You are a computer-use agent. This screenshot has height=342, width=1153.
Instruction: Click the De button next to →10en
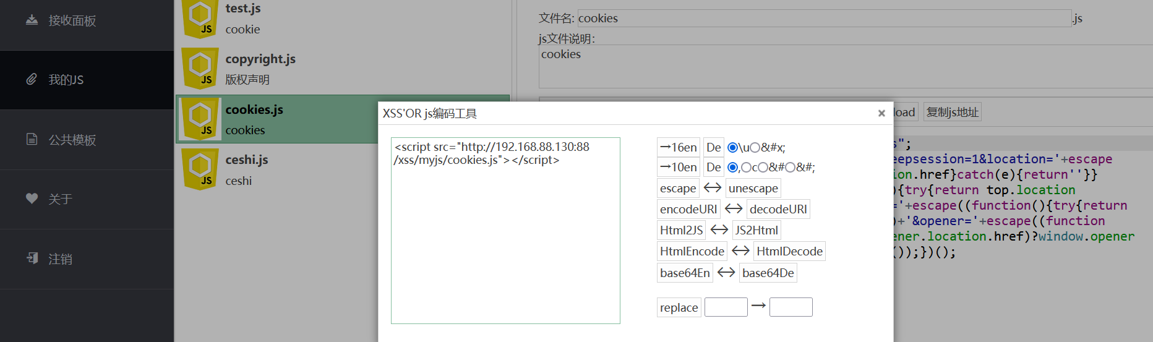click(x=714, y=167)
